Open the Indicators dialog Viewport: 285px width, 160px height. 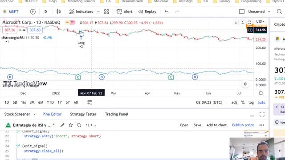point(81,12)
